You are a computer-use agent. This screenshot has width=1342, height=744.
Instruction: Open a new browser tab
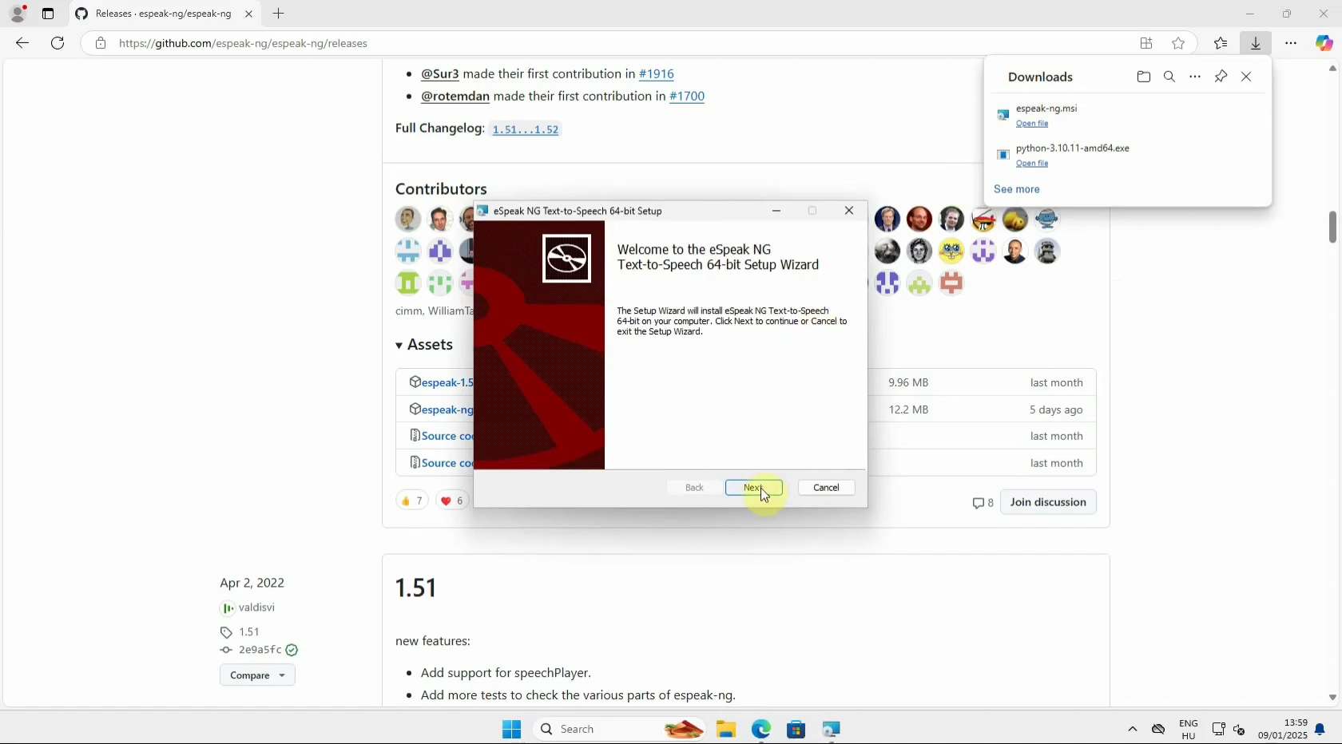click(279, 14)
